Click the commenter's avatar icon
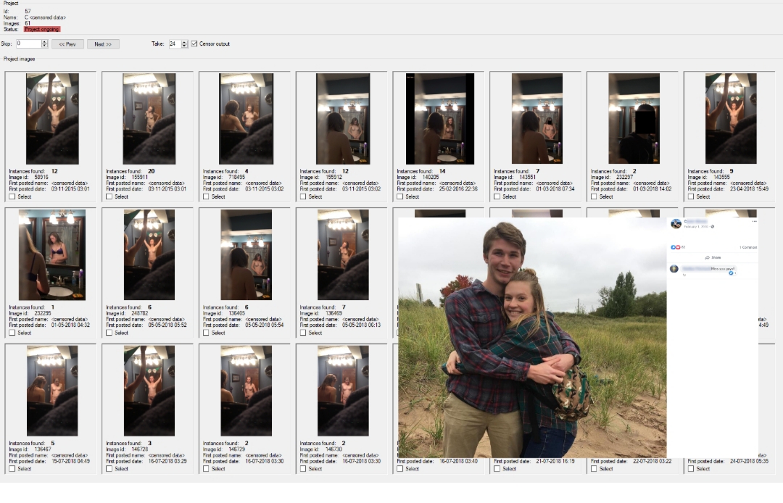This screenshot has width=783, height=503. click(x=674, y=269)
